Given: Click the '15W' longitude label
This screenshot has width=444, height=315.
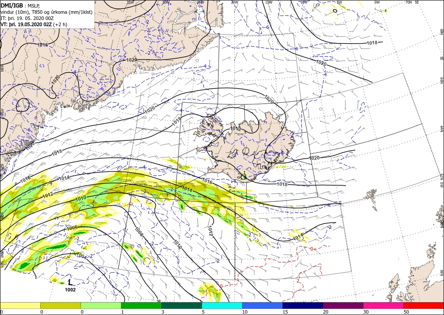Looking at the screenshot, I should pyautogui.click(x=269, y=2).
